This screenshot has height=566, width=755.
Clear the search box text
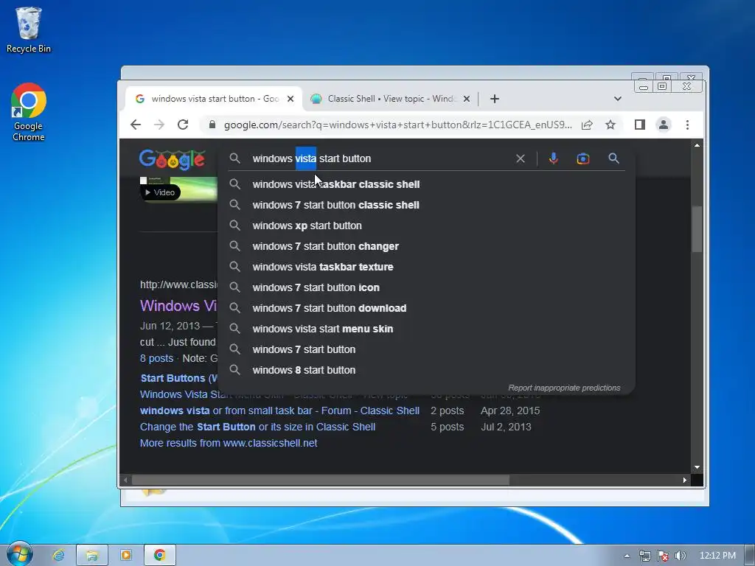[x=521, y=158]
